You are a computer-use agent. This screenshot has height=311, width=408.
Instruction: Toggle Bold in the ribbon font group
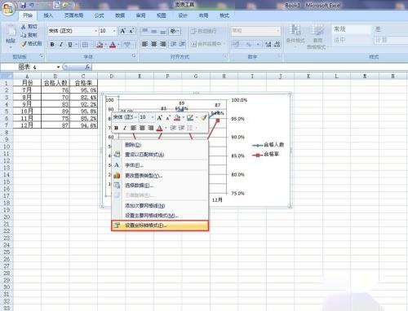pos(52,44)
